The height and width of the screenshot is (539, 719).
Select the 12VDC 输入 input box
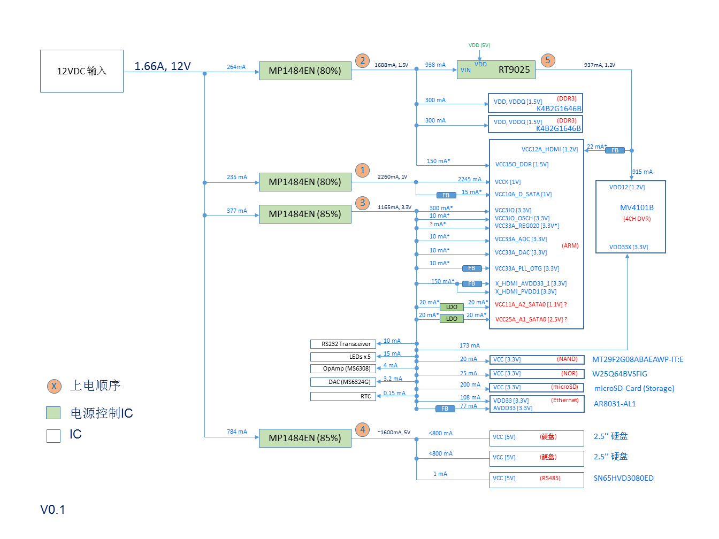tap(82, 71)
